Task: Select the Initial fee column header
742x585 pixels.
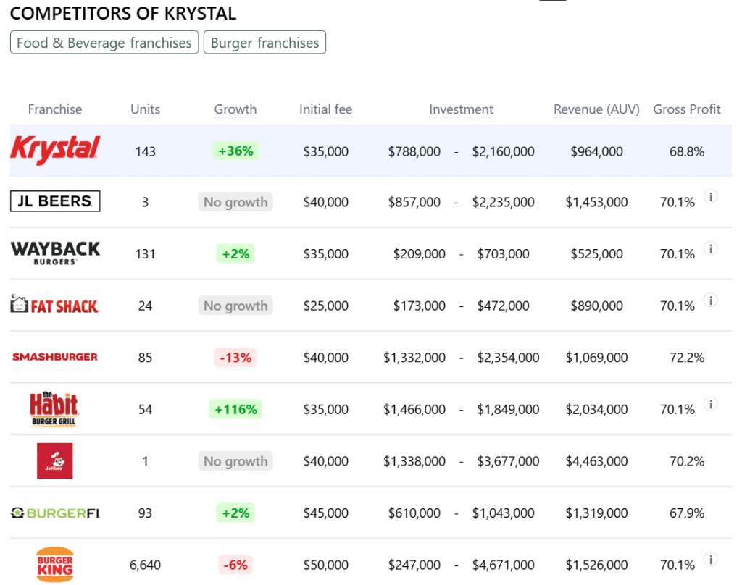Action: point(325,109)
